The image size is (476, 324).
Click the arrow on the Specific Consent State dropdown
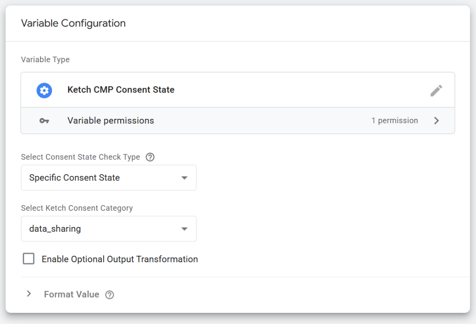(x=184, y=178)
